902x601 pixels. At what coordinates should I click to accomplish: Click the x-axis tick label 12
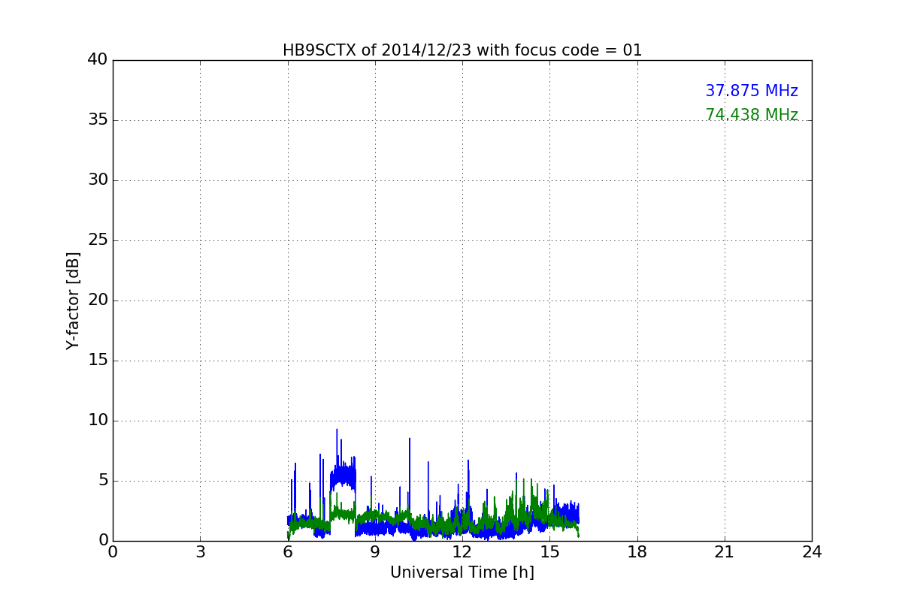tap(462, 552)
